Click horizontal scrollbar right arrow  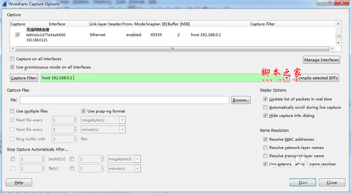(332, 48)
